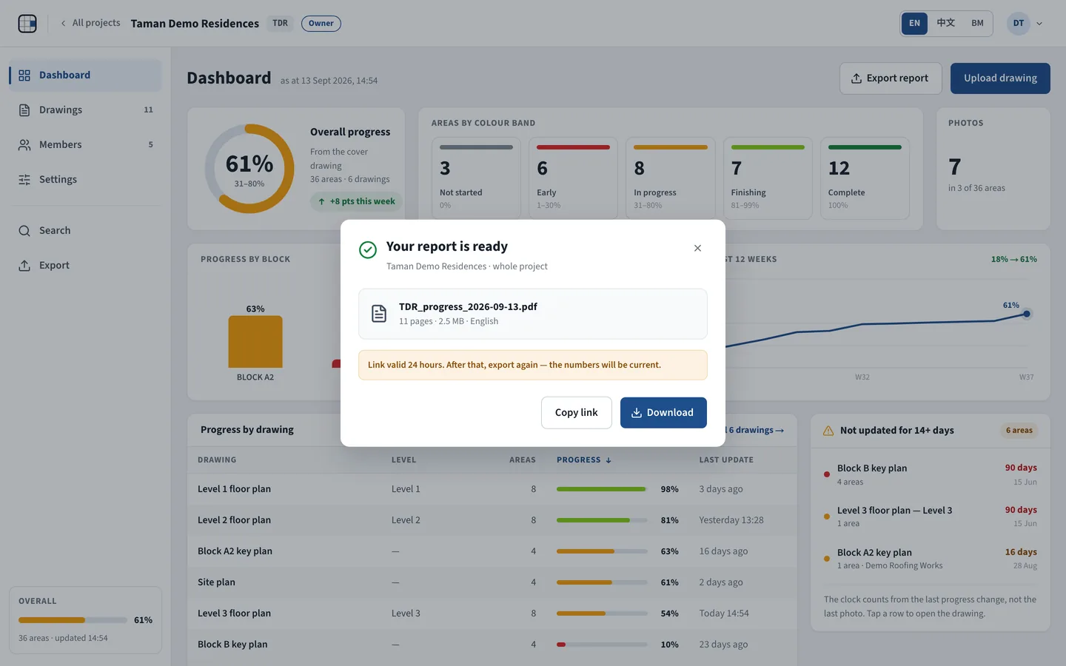Click the Drawing column header
Viewport: 1066px width, 666px height.
coord(217,460)
